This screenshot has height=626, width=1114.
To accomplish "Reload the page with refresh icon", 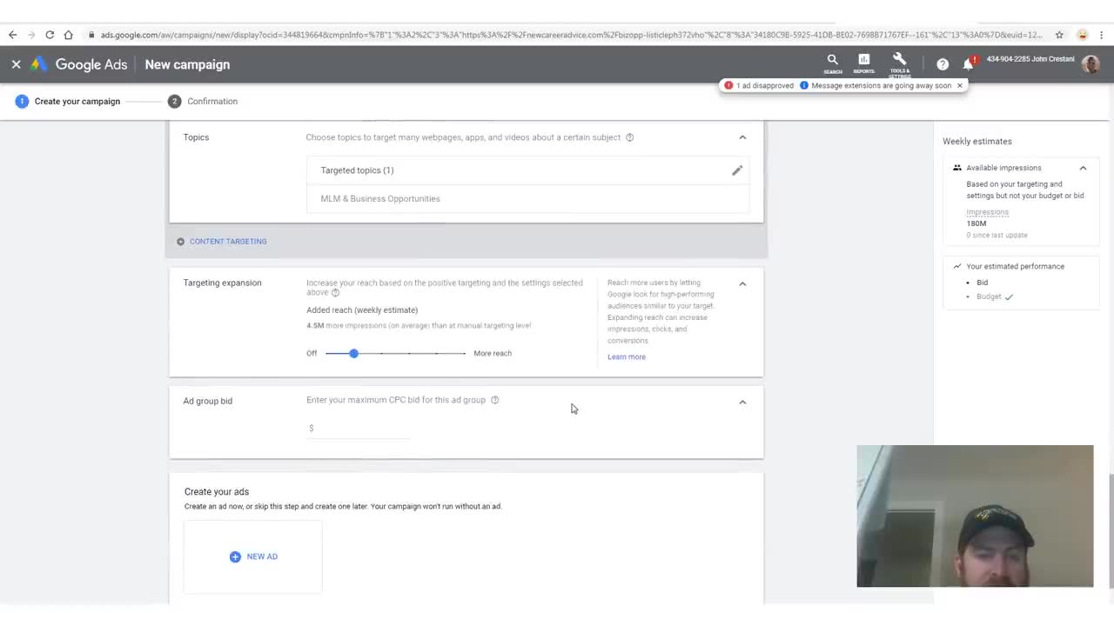I will (50, 35).
